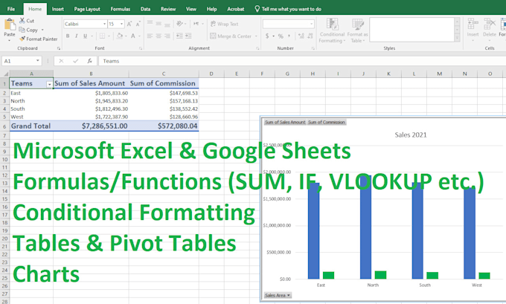Switch to the View tab
This screenshot has width=506, height=304.
[x=191, y=9]
